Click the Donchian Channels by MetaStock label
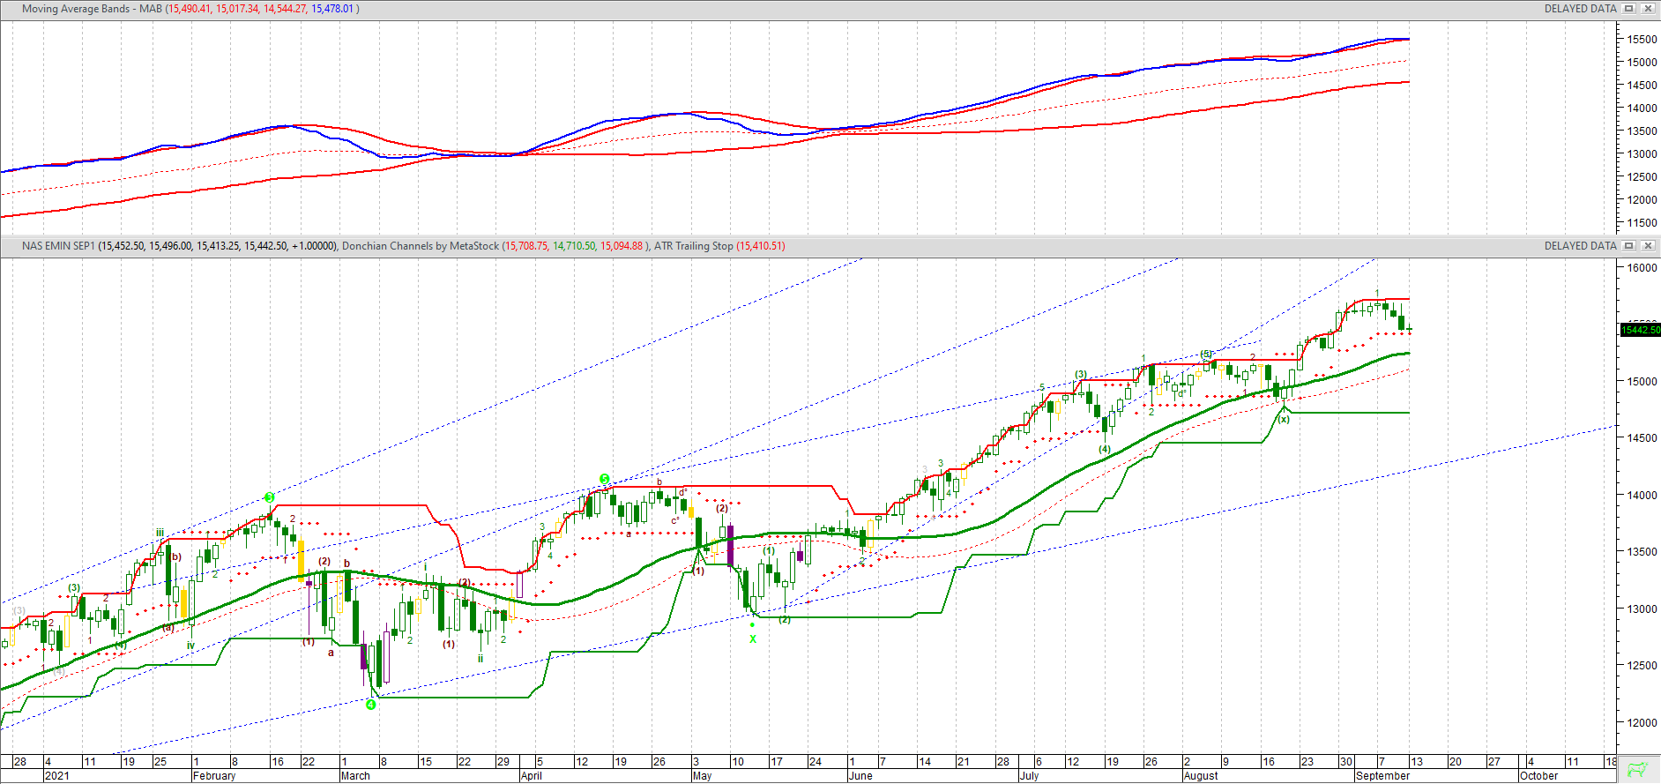 pyautogui.click(x=421, y=246)
